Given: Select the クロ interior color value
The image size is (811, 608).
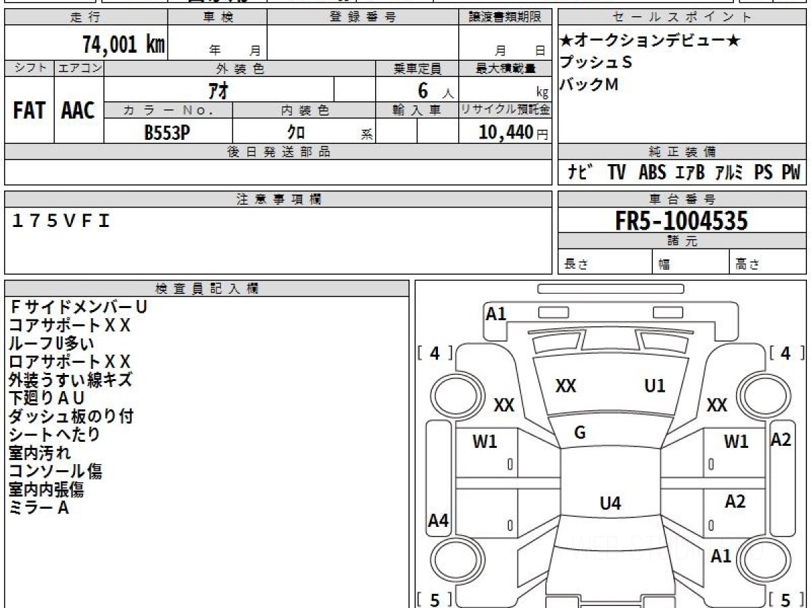Looking at the screenshot, I should coord(296,132).
